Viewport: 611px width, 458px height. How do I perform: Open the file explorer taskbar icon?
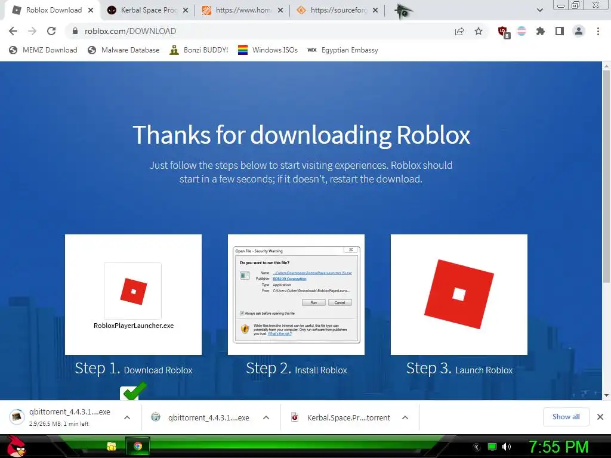pos(112,446)
